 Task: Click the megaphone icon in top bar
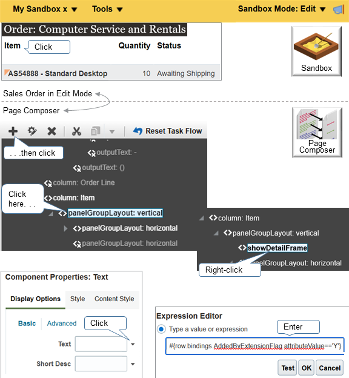point(338,10)
